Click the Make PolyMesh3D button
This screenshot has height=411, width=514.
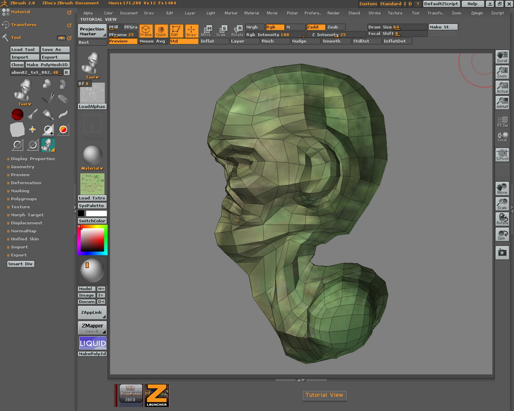click(x=48, y=65)
